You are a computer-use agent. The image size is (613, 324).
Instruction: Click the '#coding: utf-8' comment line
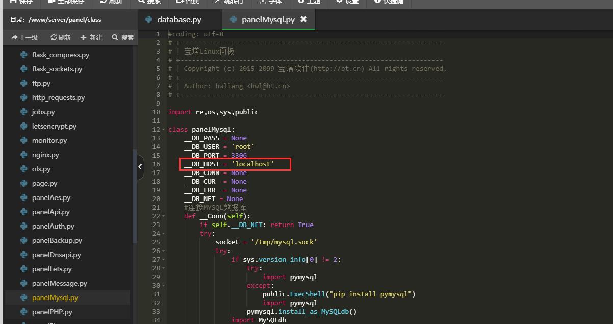(x=196, y=34)
